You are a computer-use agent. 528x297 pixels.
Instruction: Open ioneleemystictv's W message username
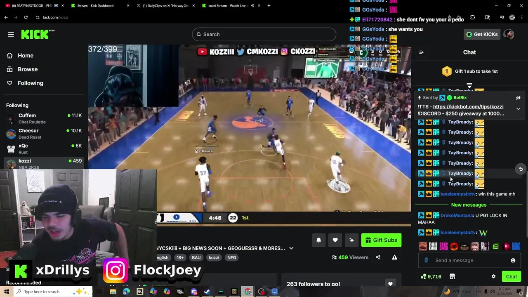tap(458, 233)
